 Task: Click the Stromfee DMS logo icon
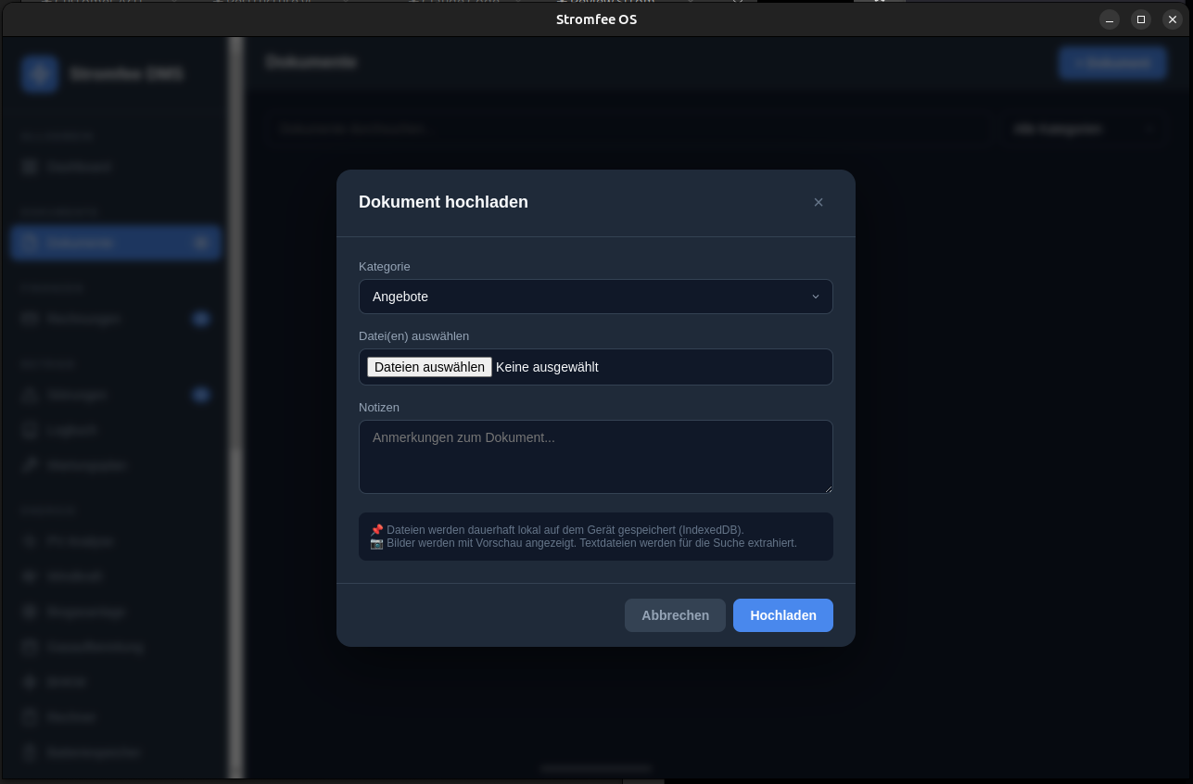point(40,74)
